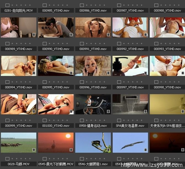Click the film icon on the sunset crane thumbnail
This screenshot has height=169, width=185.
[71, 150]
